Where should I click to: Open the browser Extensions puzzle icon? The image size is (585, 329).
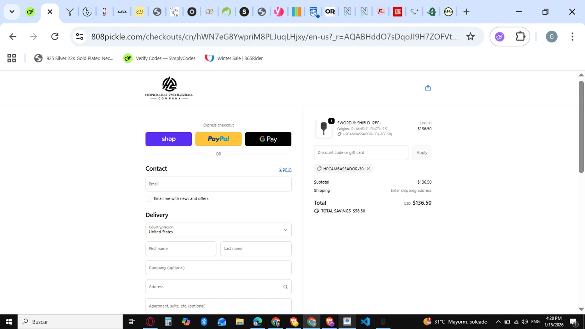520,37
